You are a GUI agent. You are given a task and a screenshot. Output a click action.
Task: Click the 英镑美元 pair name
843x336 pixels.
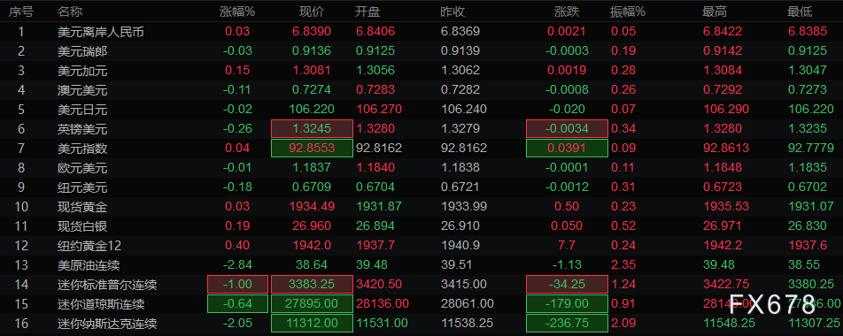tap(82, 129)
